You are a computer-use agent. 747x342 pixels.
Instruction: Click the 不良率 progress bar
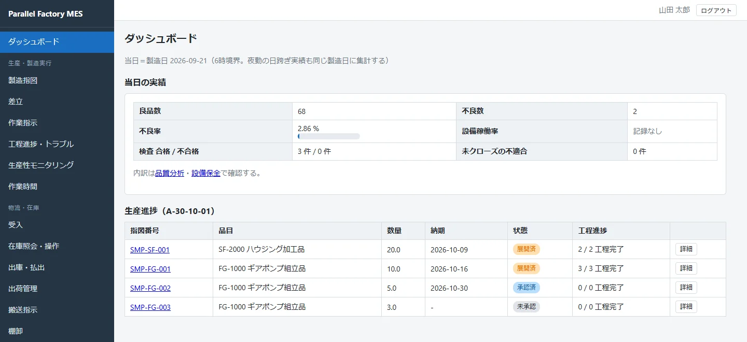329,136
